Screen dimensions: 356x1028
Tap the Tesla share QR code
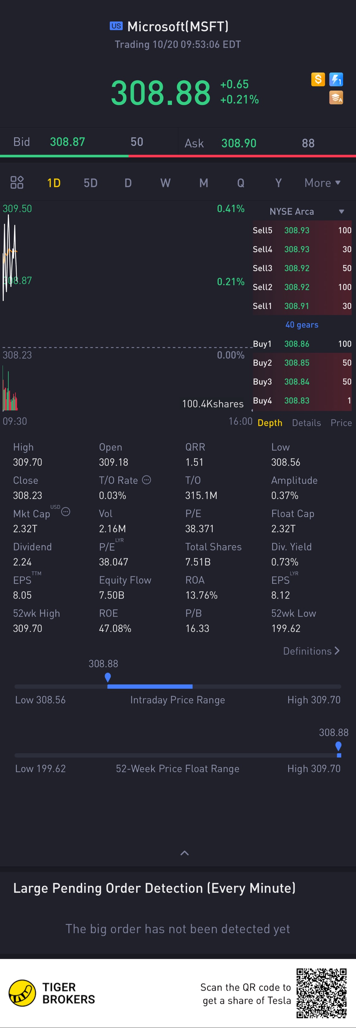pyautogui.click(x=321, y=993)
